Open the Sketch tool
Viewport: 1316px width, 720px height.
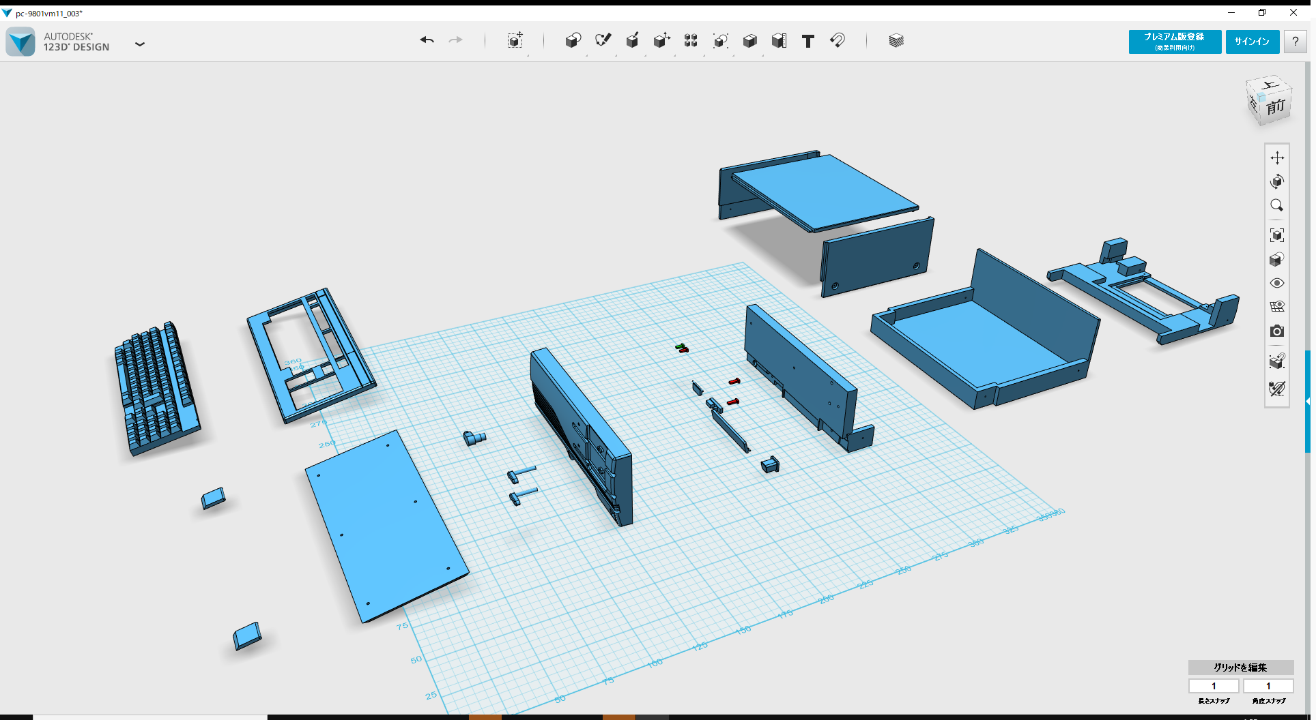point(603,41)
